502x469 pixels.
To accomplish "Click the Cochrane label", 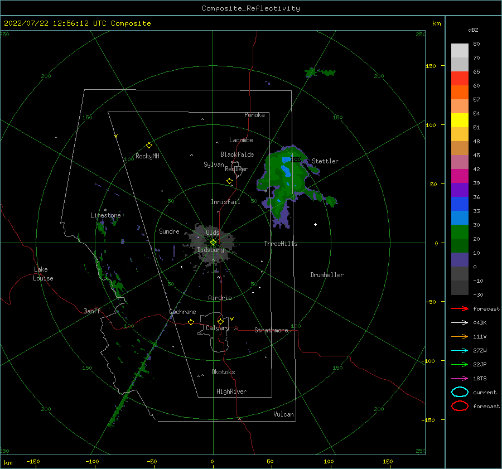I will click(x=182, y=312).
